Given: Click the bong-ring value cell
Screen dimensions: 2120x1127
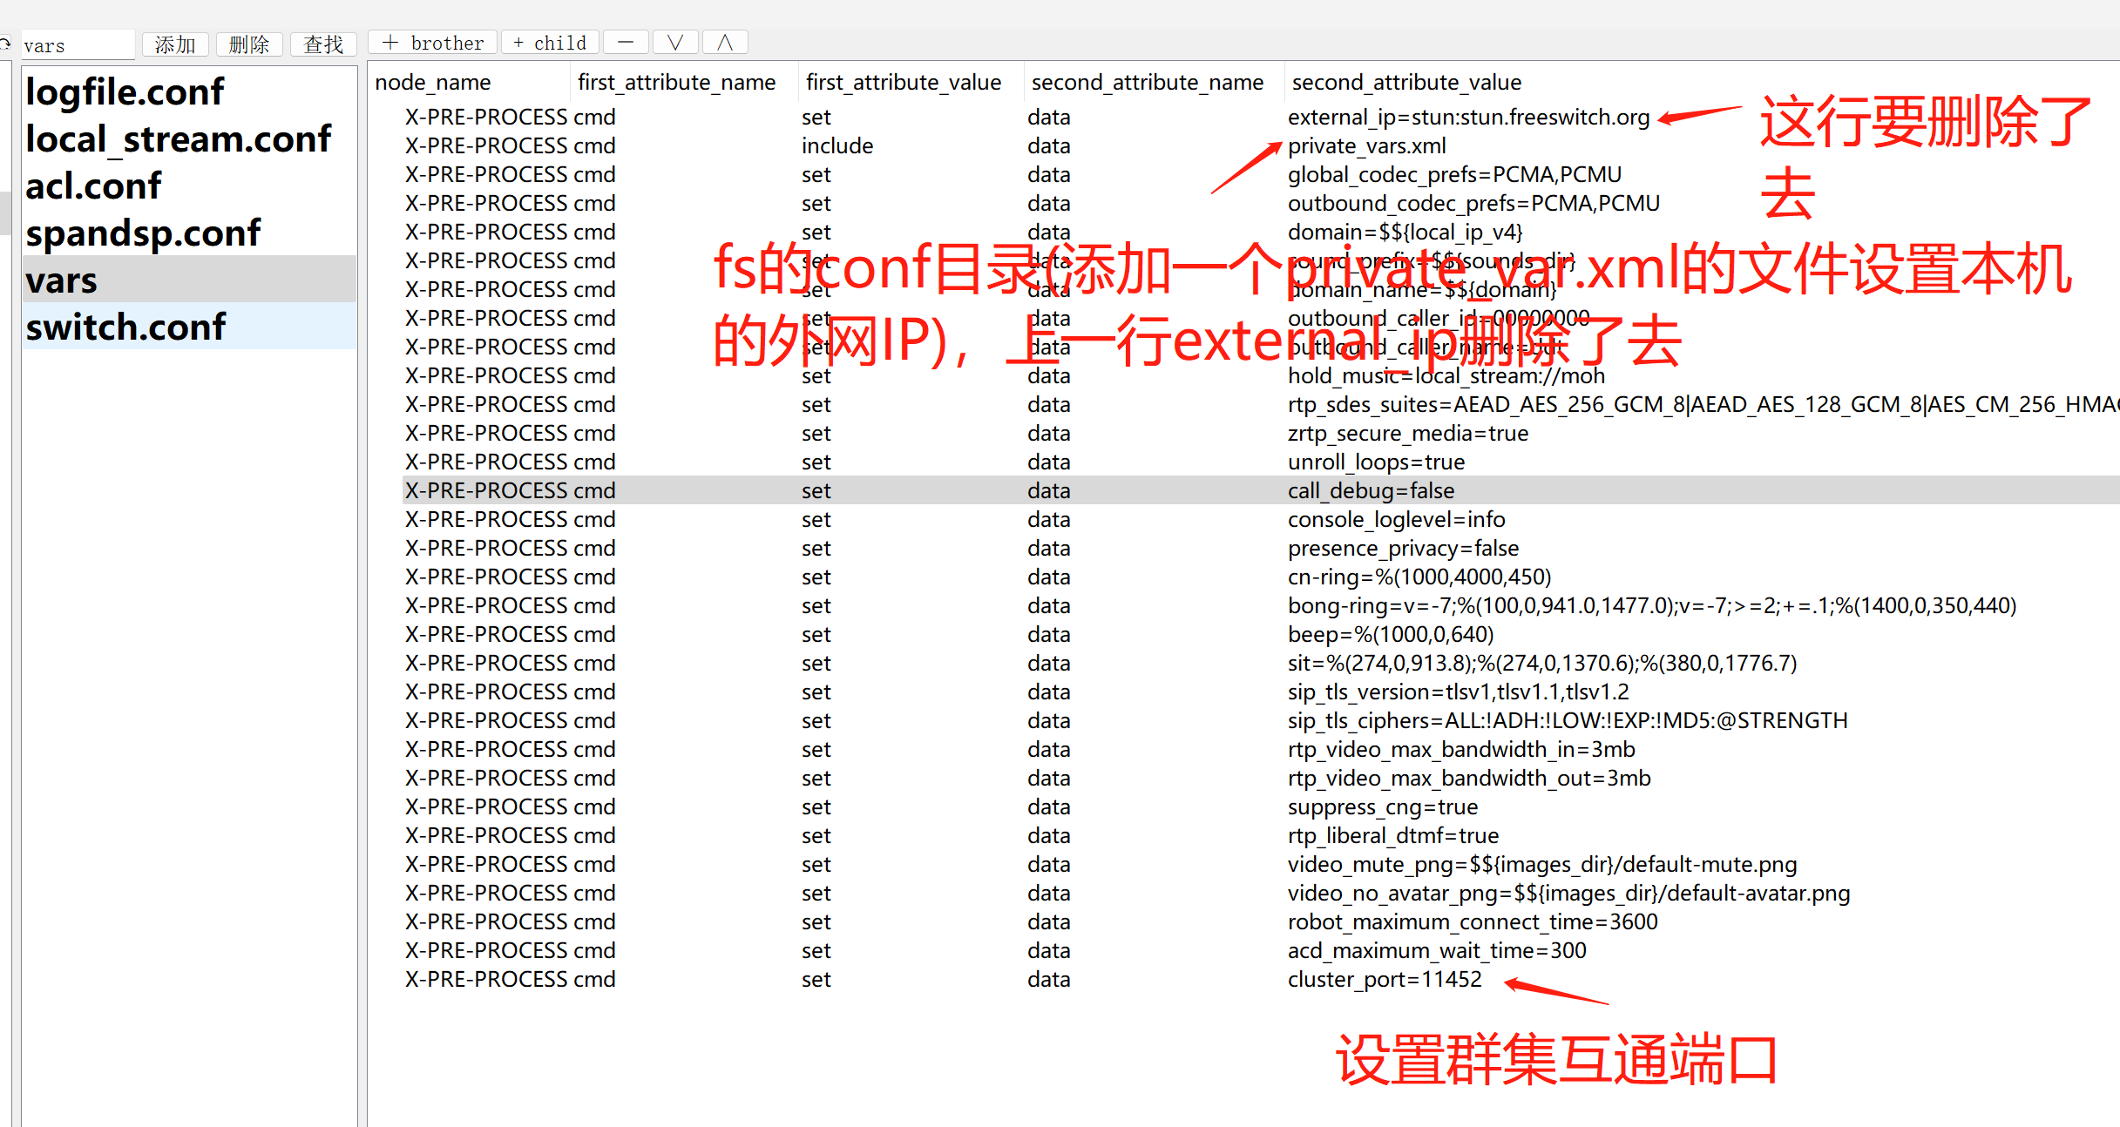Looking at the screenshot, I should tap(1652, 605).
